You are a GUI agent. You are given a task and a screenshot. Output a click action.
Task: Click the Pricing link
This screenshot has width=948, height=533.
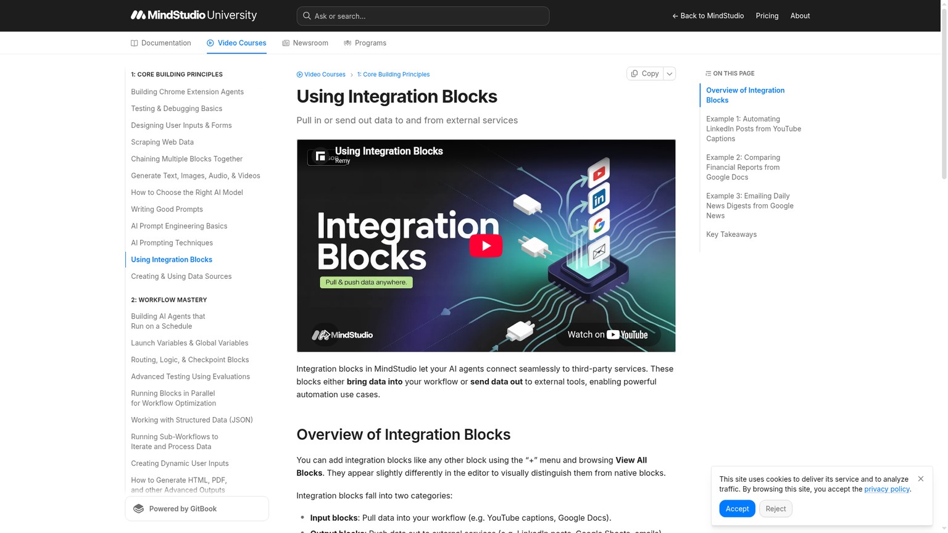coord(767,16)
